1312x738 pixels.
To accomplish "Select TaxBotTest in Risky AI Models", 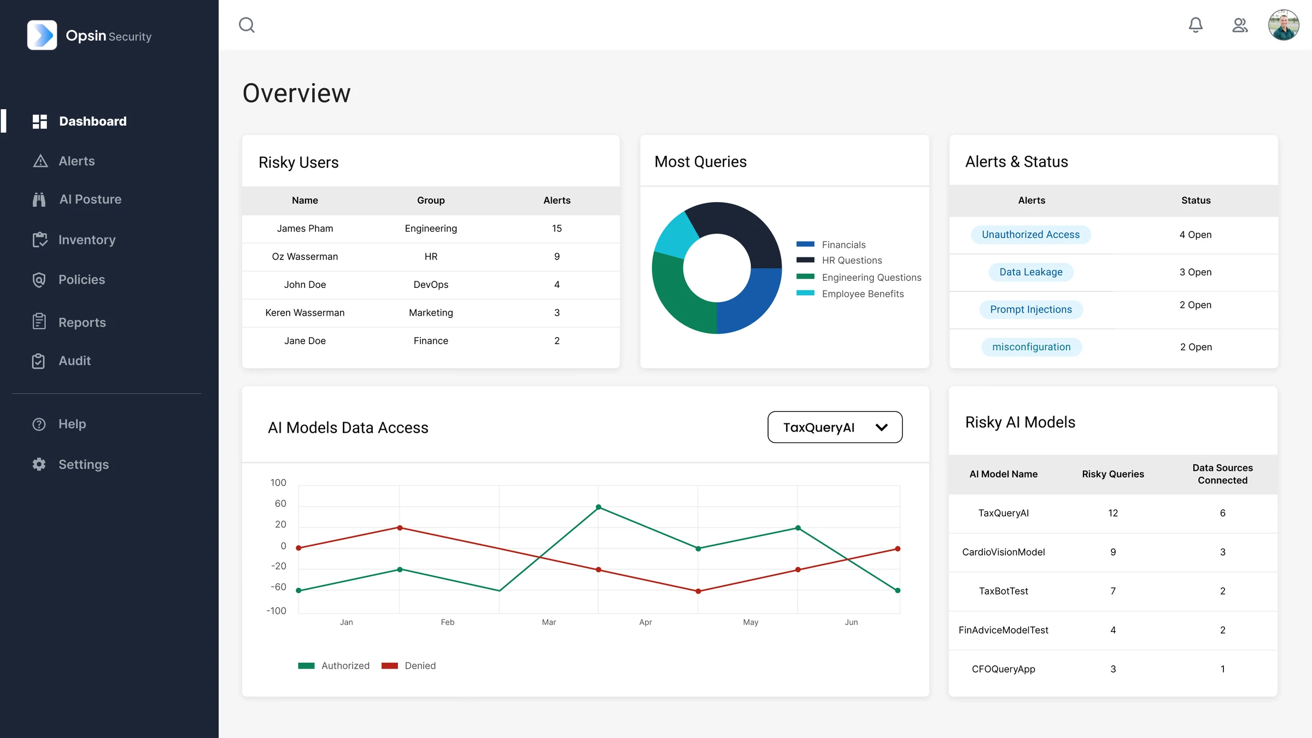I will click(x=1004, y=591).
